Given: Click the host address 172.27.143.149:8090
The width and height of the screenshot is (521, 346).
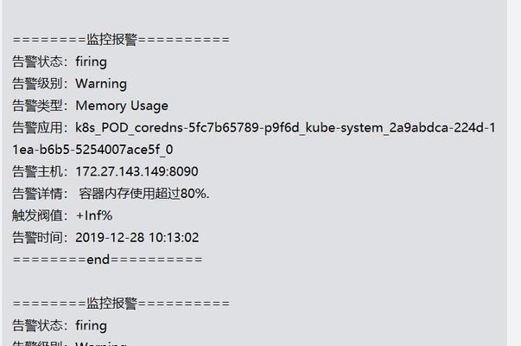Looking at the screenshot, I should [137, 171].
